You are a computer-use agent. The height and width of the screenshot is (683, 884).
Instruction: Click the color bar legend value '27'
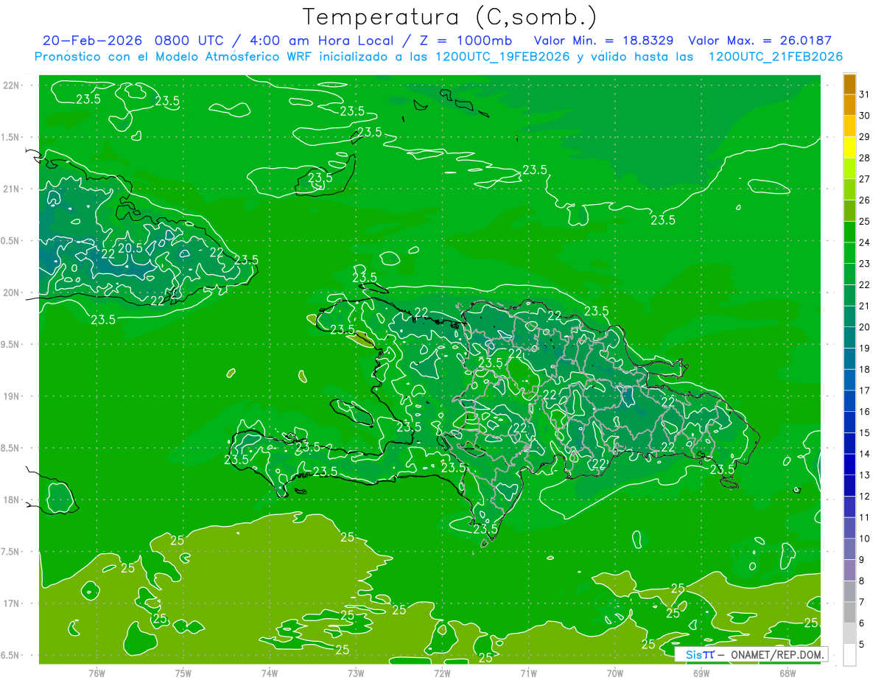coord(865,178)
